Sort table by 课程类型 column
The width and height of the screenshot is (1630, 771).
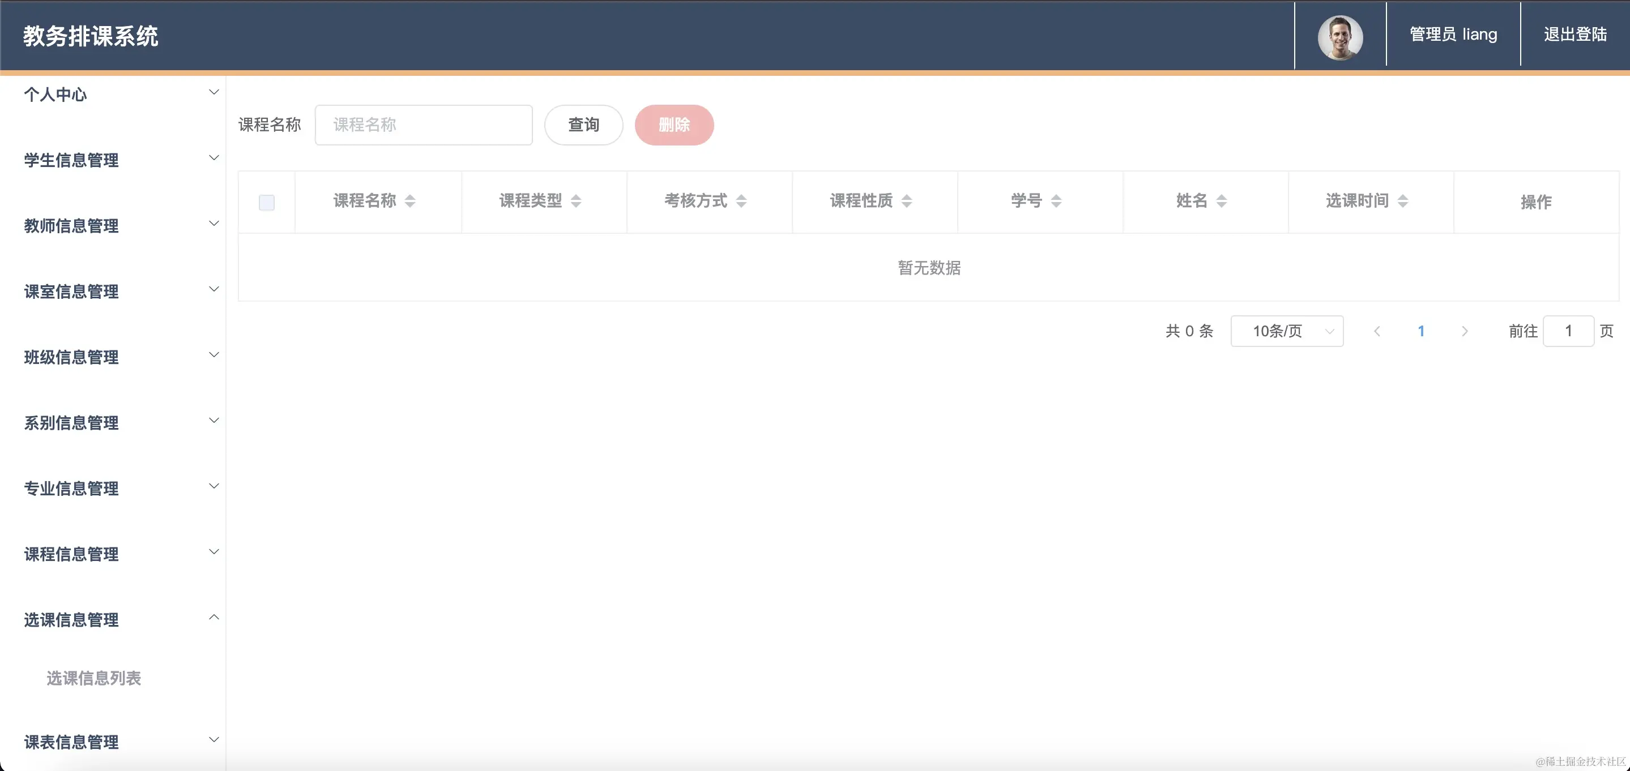coord(576,201)
